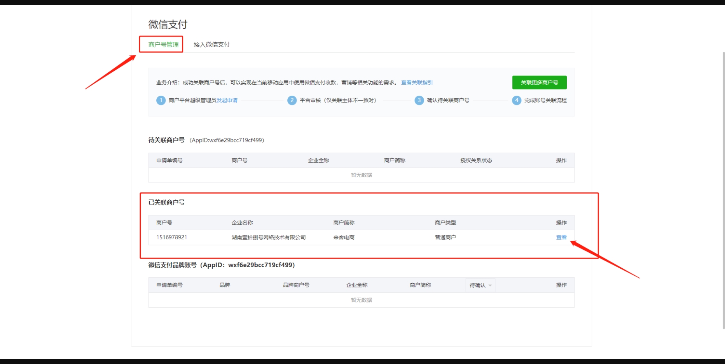Select merchant number 1516978921 in the table
The height and width of the screenshot is (364, 725).
click(172, 237)
